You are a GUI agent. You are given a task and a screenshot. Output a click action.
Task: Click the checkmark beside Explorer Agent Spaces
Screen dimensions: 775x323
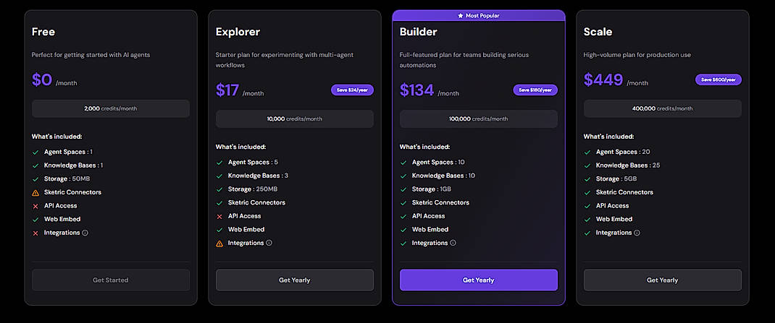click(x=219, y=163)
